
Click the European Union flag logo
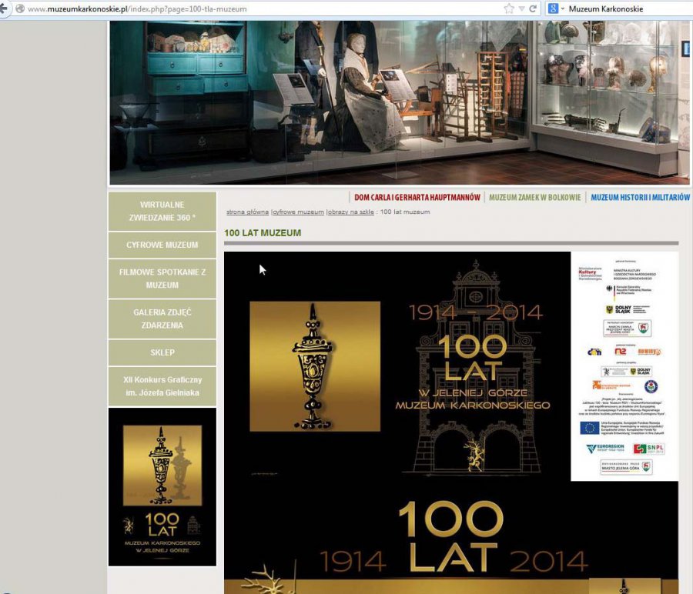click(x=589, y=428)
